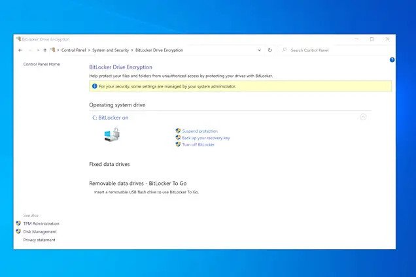Open TPM Administration

[x=41, y=223]
